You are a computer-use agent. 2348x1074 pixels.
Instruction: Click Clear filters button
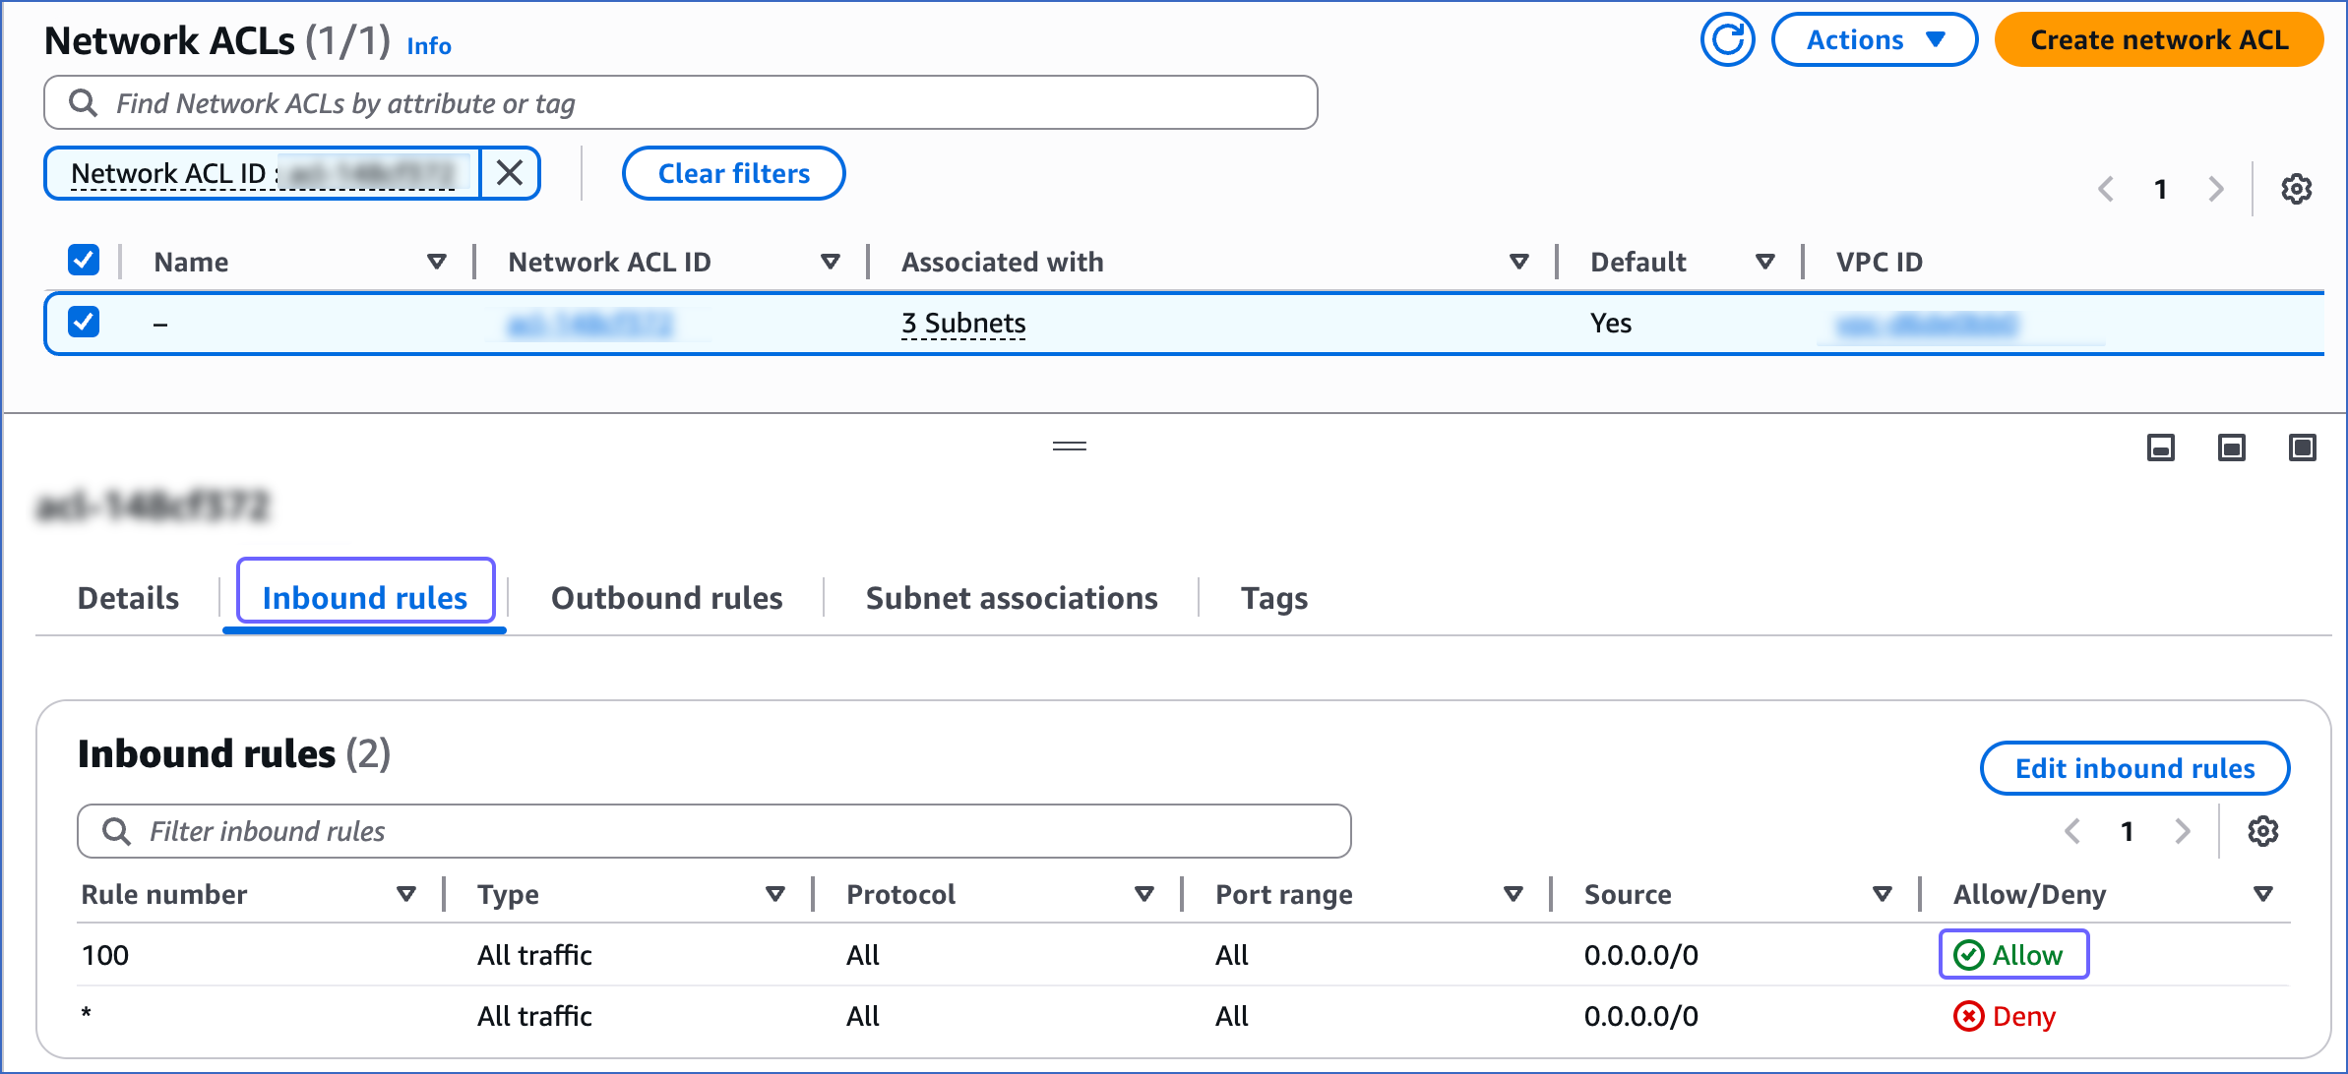tap(734, 173)
